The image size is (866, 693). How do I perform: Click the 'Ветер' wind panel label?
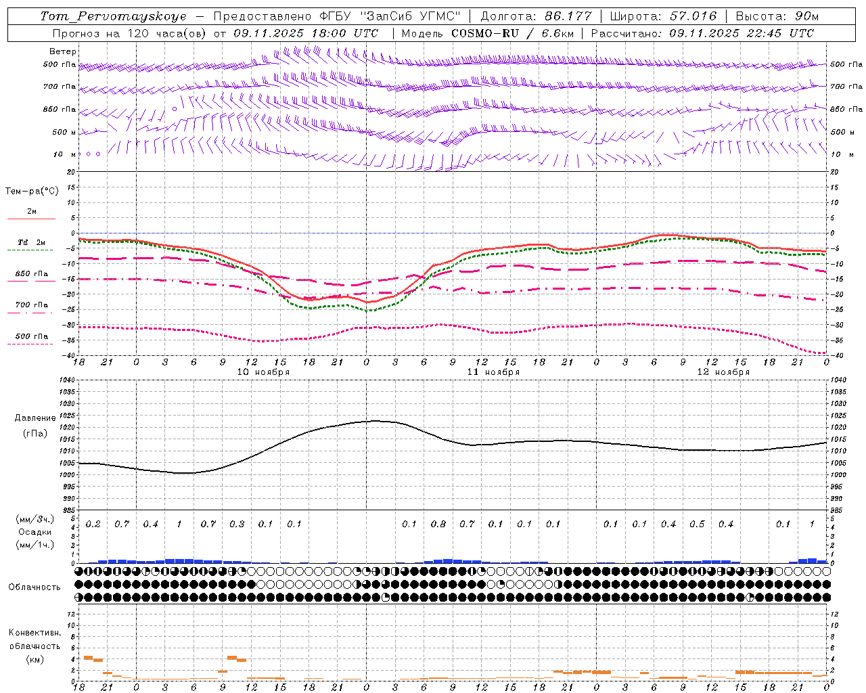click(63, 51)
